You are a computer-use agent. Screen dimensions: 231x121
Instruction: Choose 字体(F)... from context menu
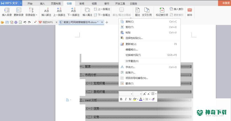(149, 67)
